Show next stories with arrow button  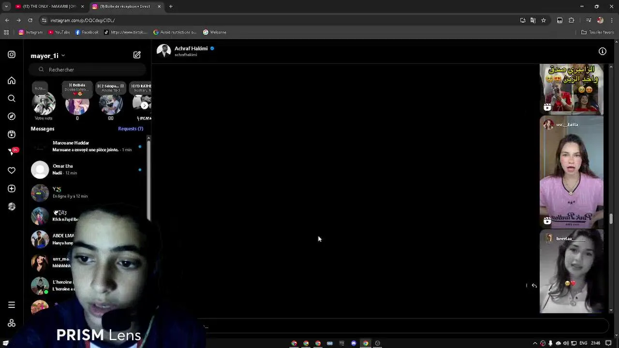pyautogui.click(x=144, y=105)
